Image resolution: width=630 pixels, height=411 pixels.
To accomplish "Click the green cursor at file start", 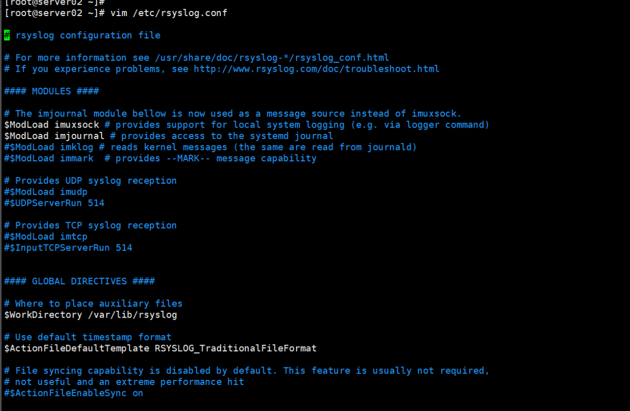I will coord(7,35).
